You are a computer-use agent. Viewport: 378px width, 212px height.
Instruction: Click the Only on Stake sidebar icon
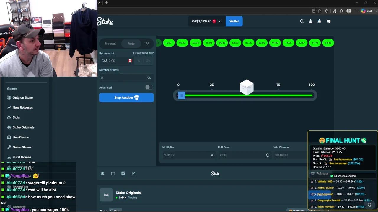pos(9,97)
